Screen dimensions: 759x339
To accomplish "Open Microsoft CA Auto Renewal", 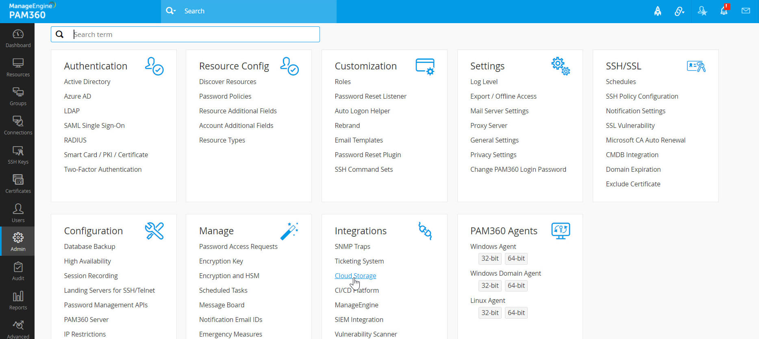I will [x=646, y=140].
